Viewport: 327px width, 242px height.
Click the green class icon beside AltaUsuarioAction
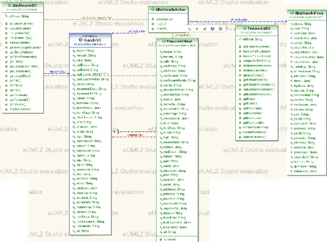(153, 9)
